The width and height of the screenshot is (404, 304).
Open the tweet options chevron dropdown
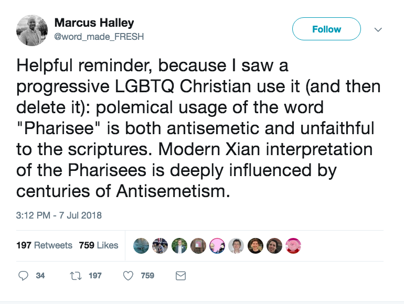(378, 30)
